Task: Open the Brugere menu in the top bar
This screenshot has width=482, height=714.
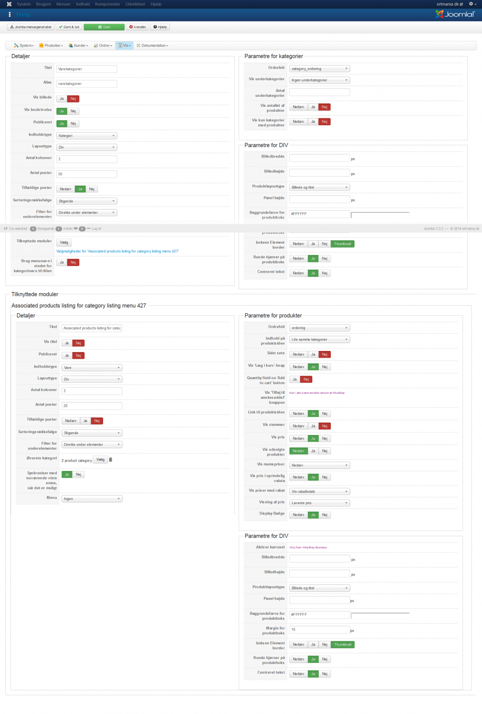Action: 44,4
